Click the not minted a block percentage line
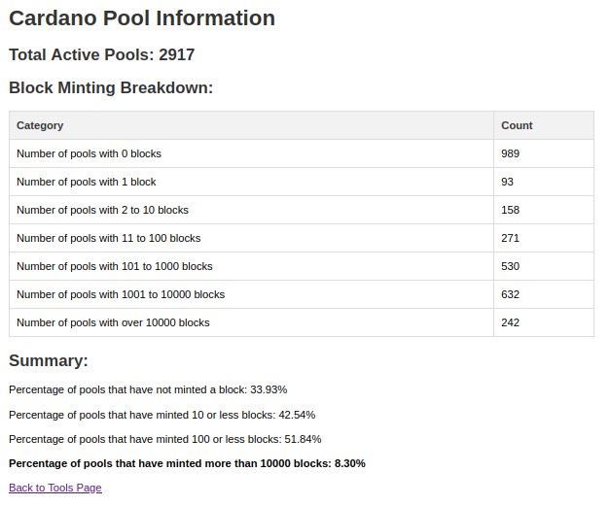This screenshot has width=610, height=506. tap(148, 389)
